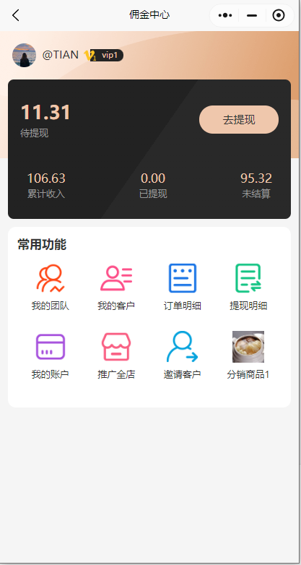Screen dimensions: 301x565
Task: Close mini program via circle target icon
Action: click(279, 15)
